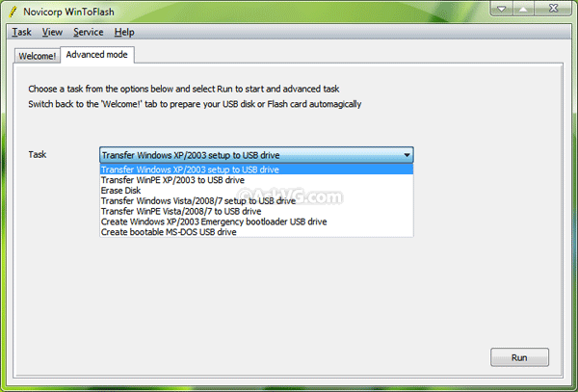Screen dimensions: 578x392
Task: Close the Novicorp WinToFlash window
Action: [x=552, y=11]
